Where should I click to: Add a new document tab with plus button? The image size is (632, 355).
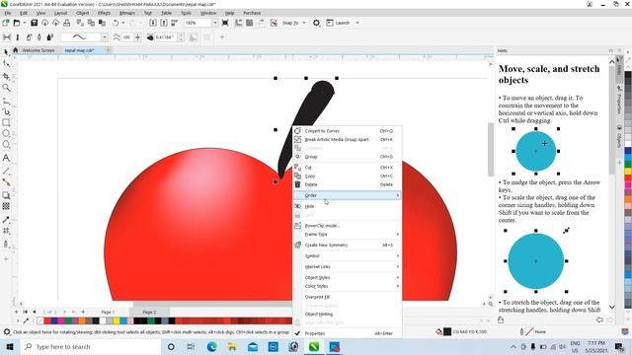[108, 50]
